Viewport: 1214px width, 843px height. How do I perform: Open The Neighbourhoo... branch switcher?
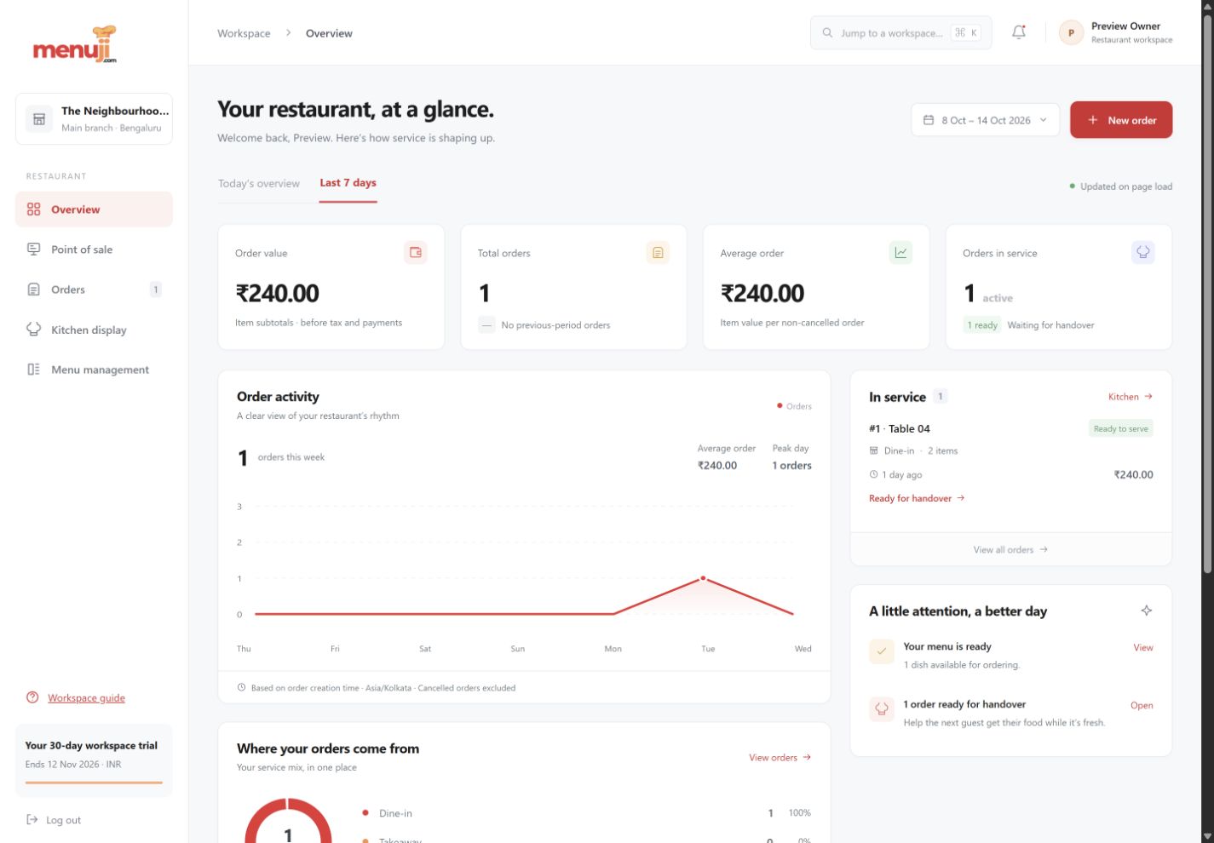[94, 119]
